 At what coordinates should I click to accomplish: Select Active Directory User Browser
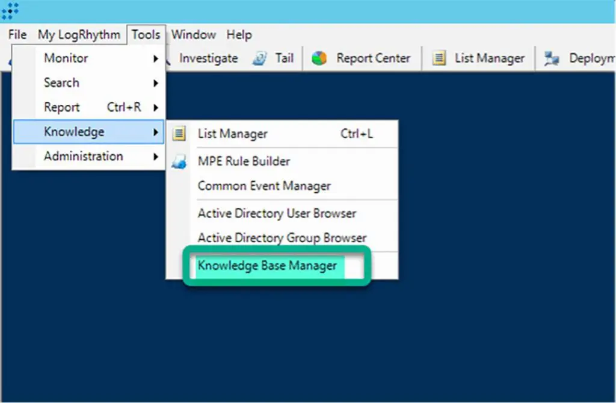[x=277, y=213]
